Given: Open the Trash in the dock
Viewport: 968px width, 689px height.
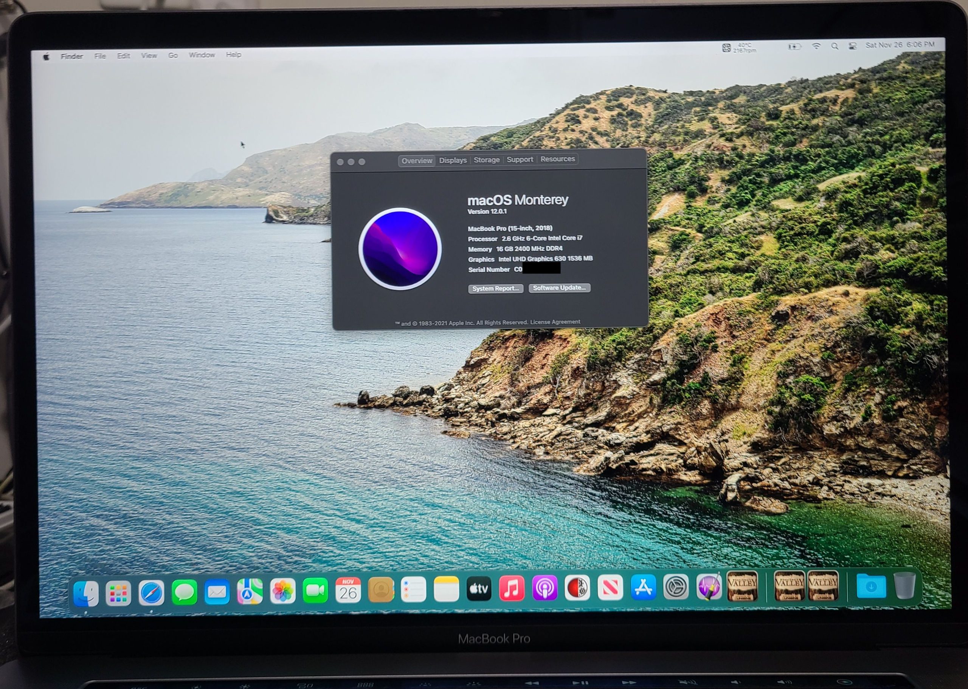Looking at the screenshot, I should (904, 586).
